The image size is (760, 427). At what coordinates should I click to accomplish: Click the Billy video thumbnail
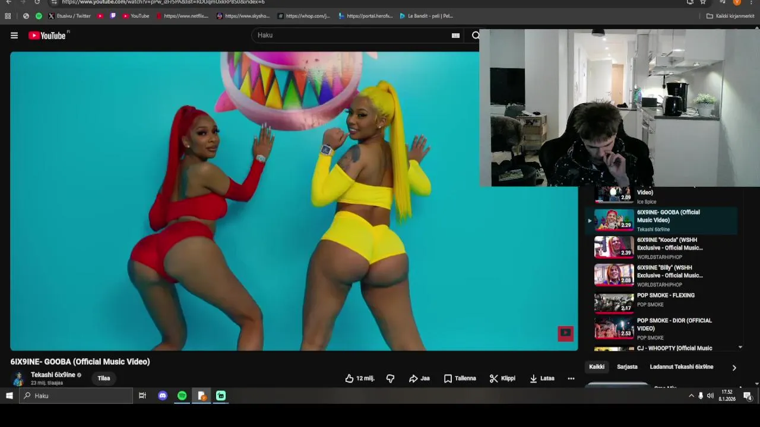614,275
